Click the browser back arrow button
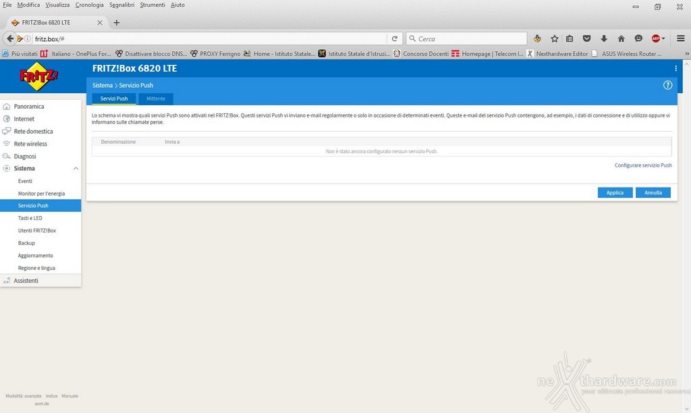 (x=9, y=38)
